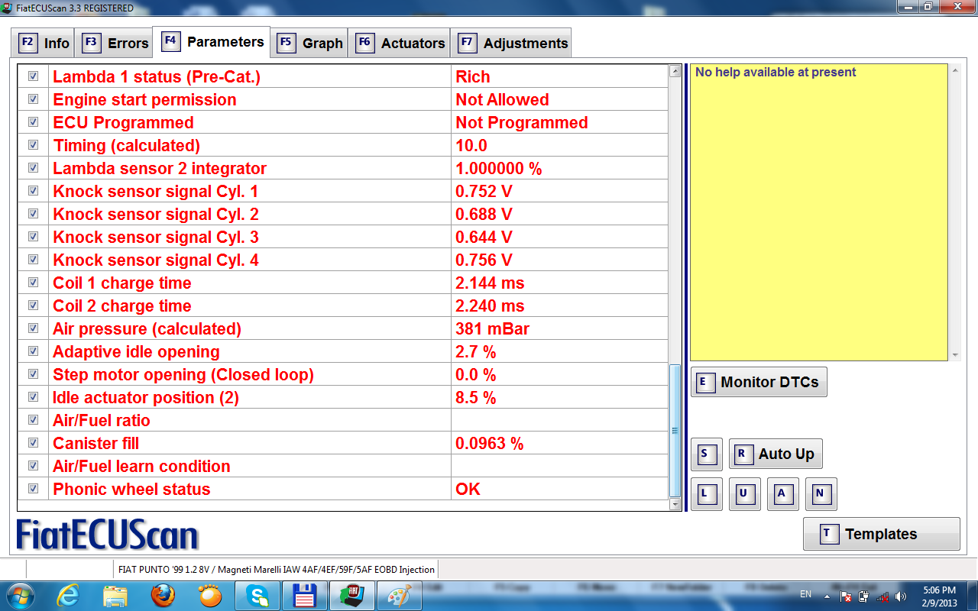This screenshot has width=978, height=611.
Task: Open Paint from taskbar
Action: click(400, 596)
